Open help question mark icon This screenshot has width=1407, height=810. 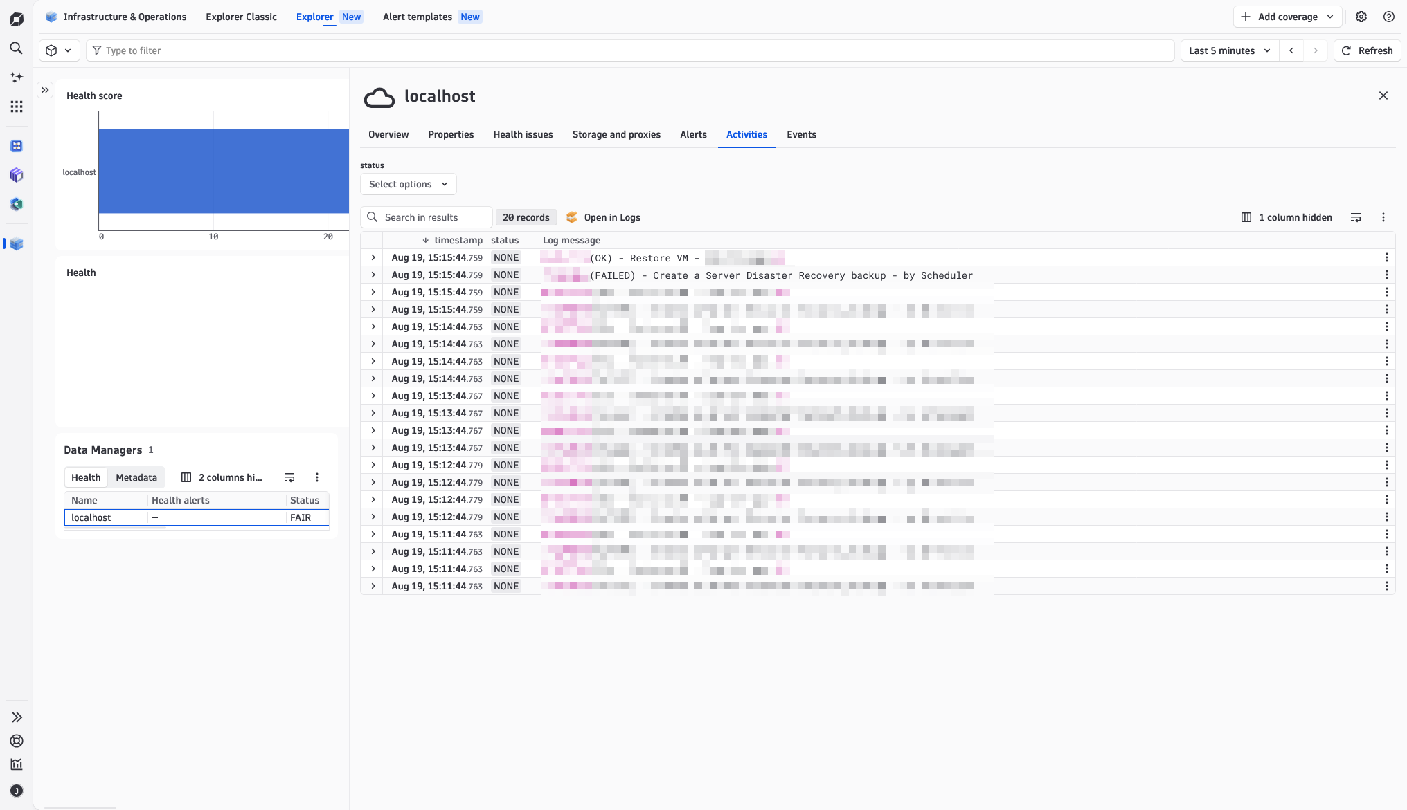coord(1389,17)
